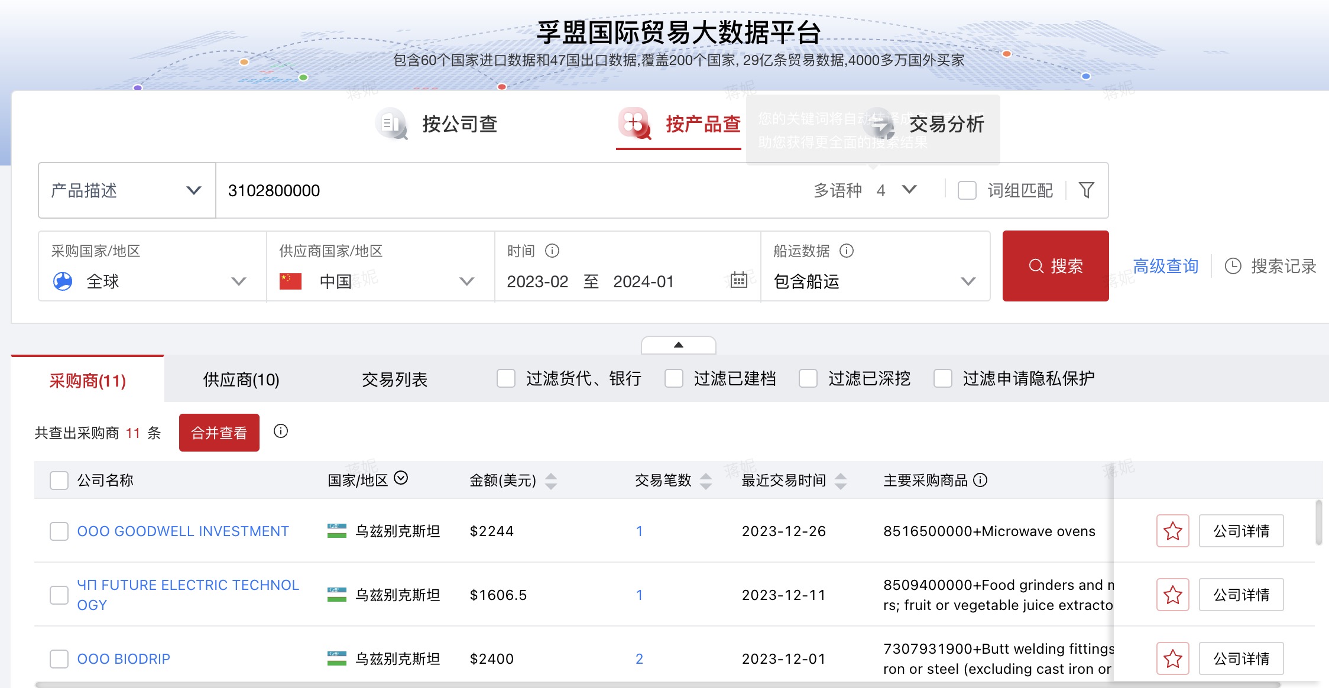Open the 多语种 dropdown
1329x688 pixels.
(x=909, y=190)
